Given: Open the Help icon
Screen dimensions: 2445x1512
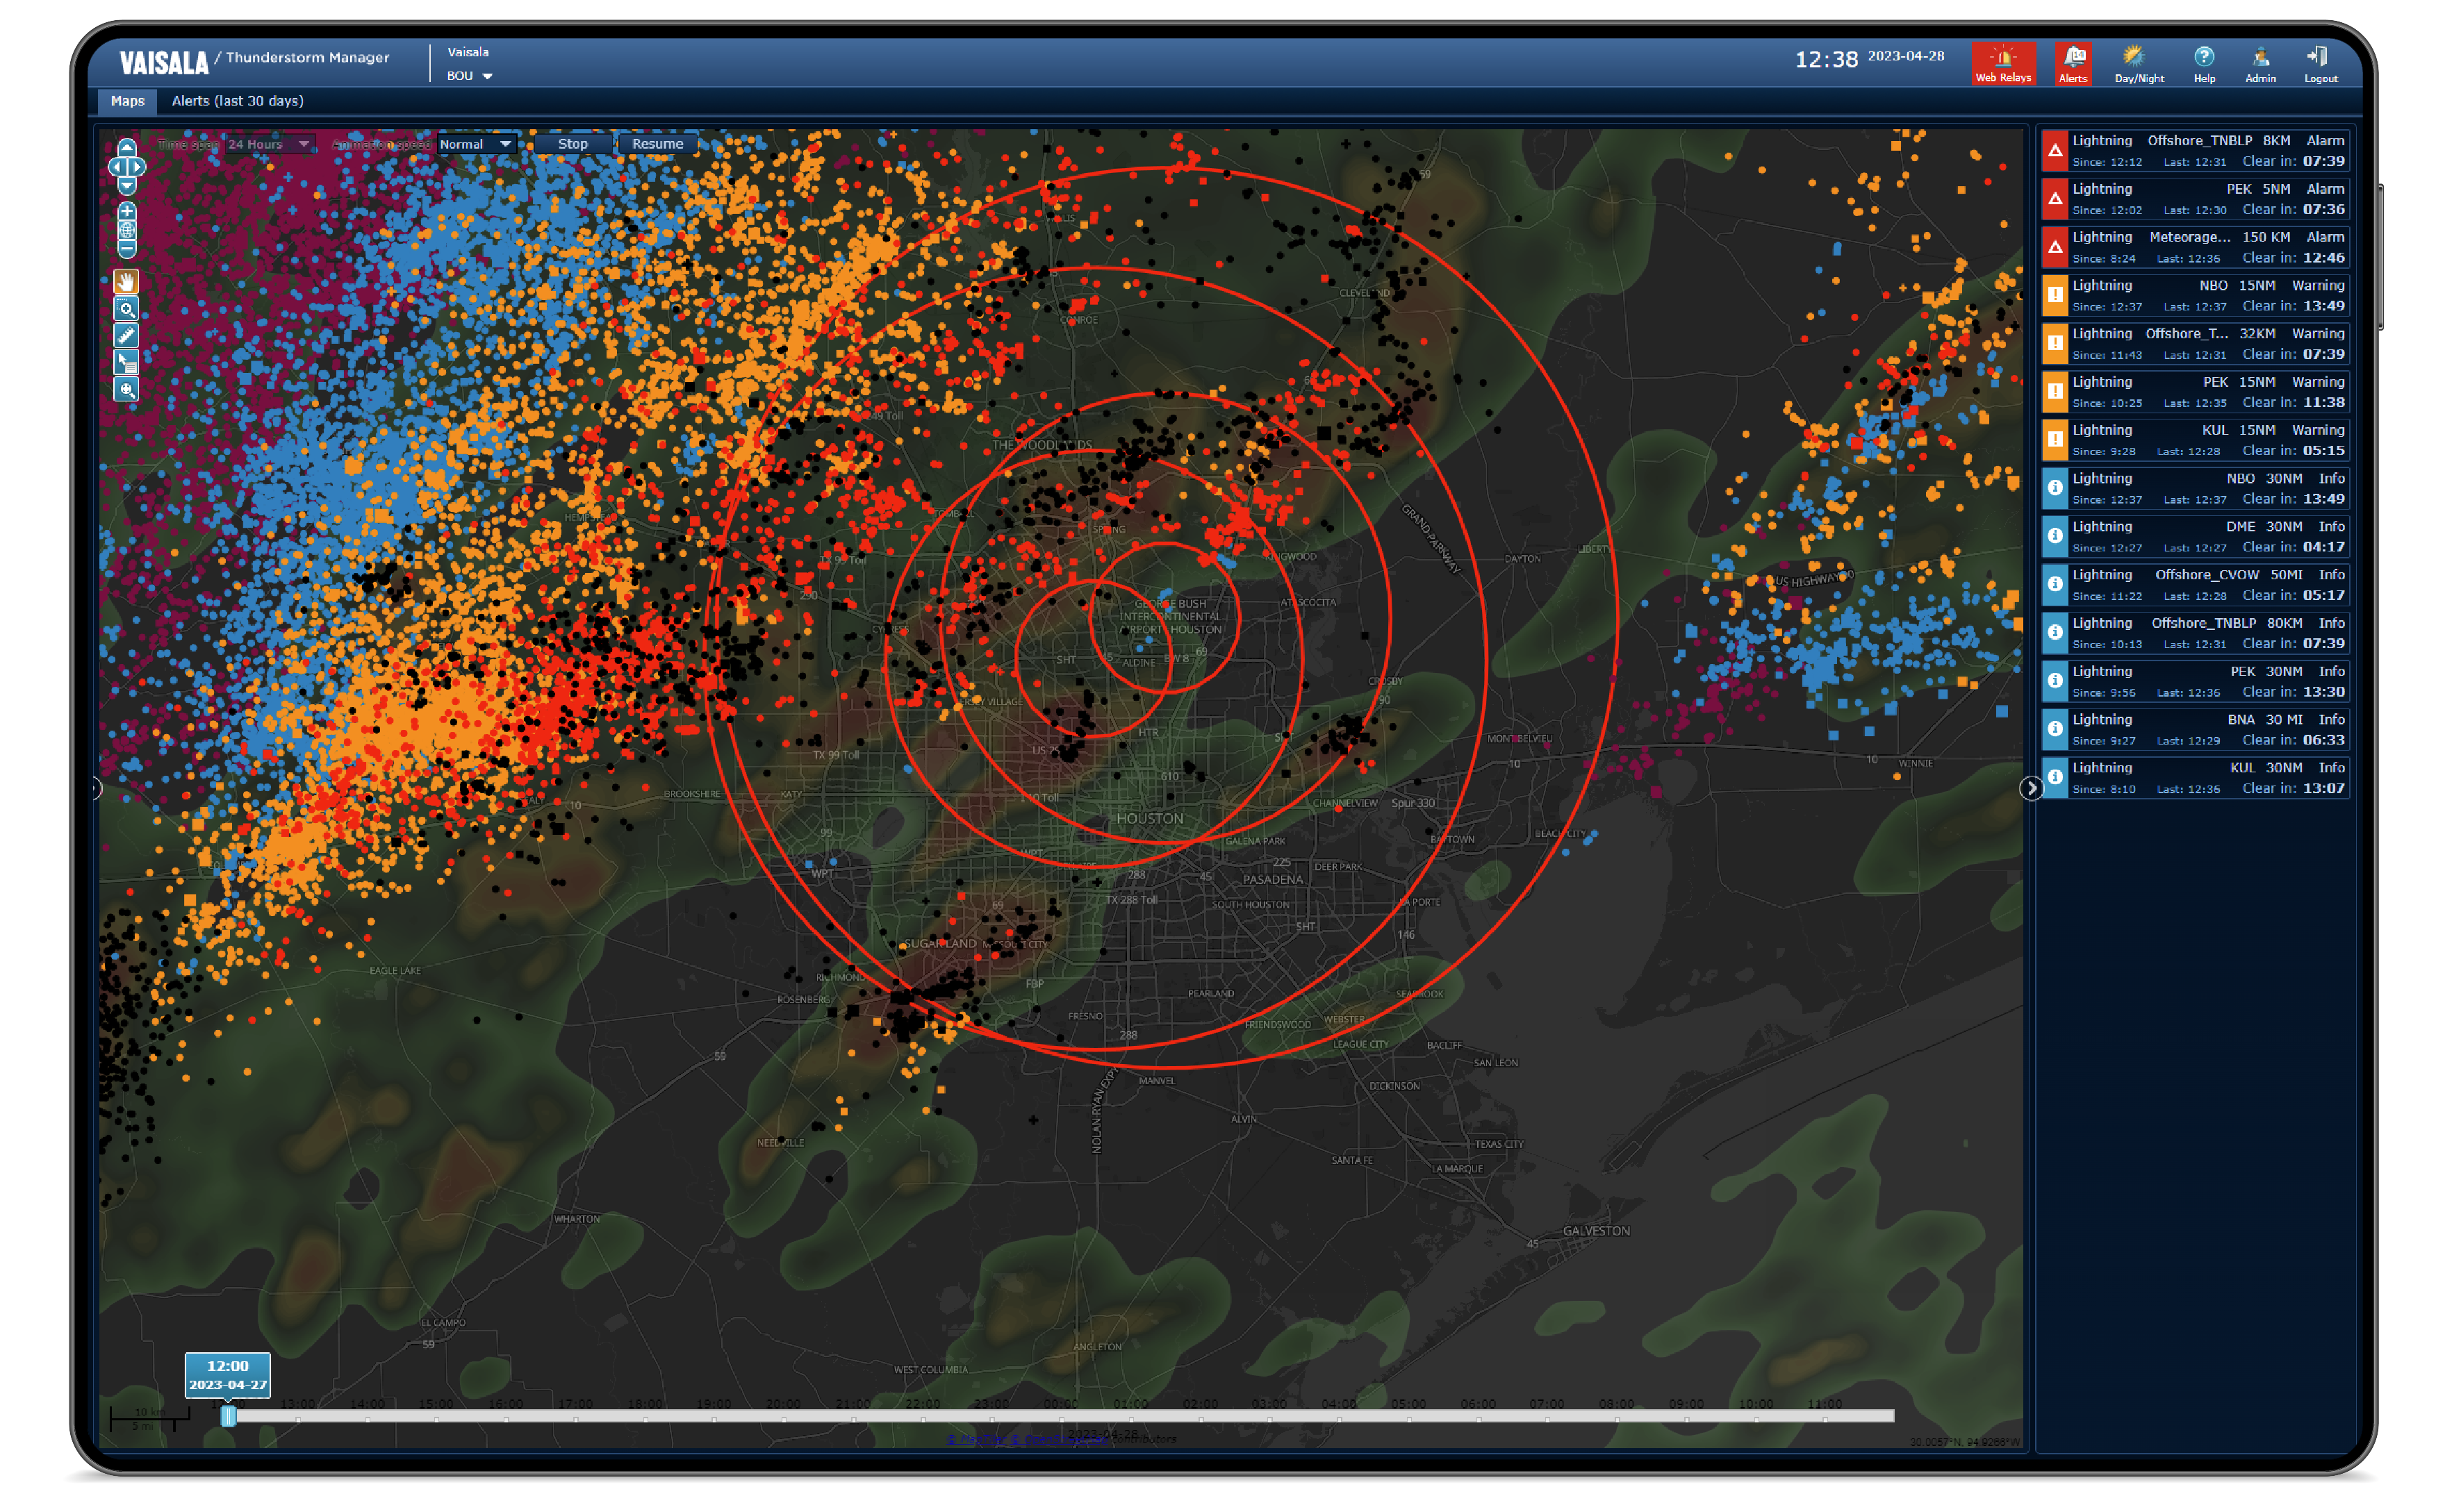Looking at the screenshot, I should [2203, 63].
